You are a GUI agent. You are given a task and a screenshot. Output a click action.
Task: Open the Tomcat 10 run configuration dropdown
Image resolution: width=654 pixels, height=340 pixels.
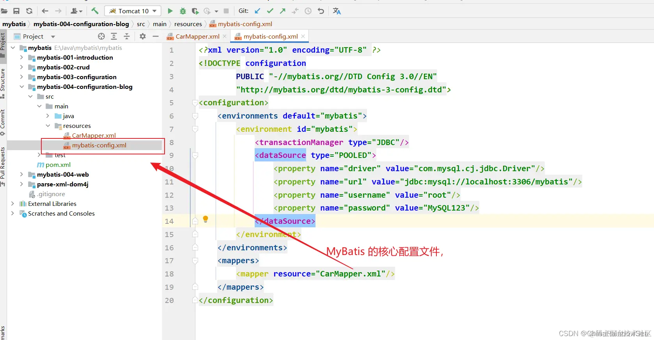[x=133, y=11]
